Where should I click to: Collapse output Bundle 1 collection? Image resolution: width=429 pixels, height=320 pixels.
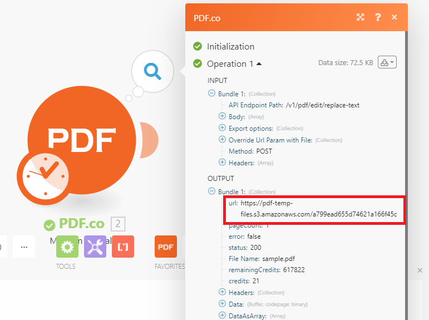211,191
